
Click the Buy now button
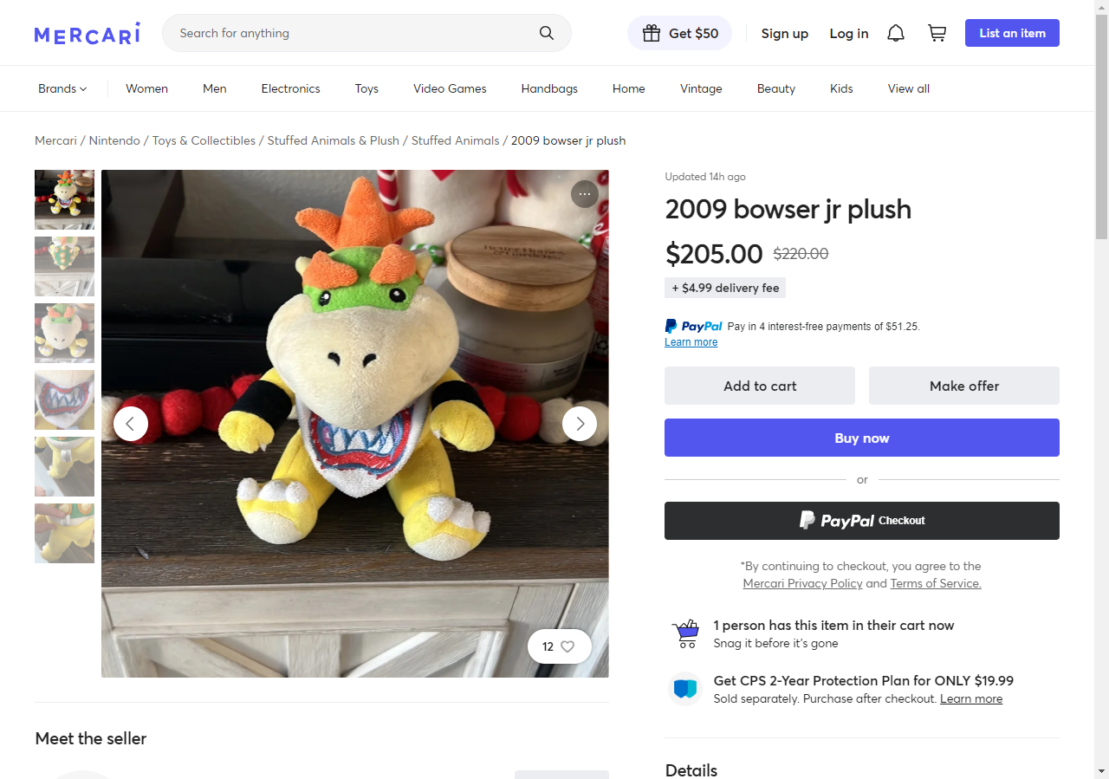pyautogui.click(x=861, y=438)
